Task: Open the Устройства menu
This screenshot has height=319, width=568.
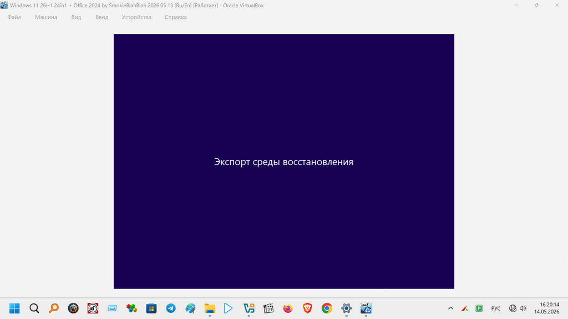Action: [136, 17]
